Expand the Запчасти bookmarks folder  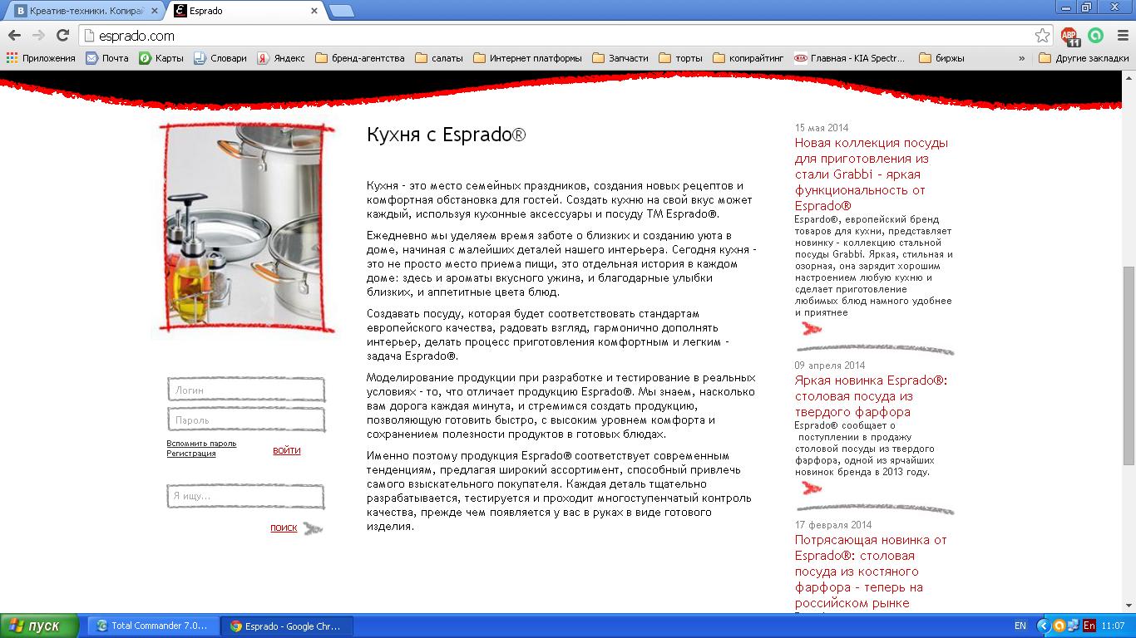click(x=620, y=58)
